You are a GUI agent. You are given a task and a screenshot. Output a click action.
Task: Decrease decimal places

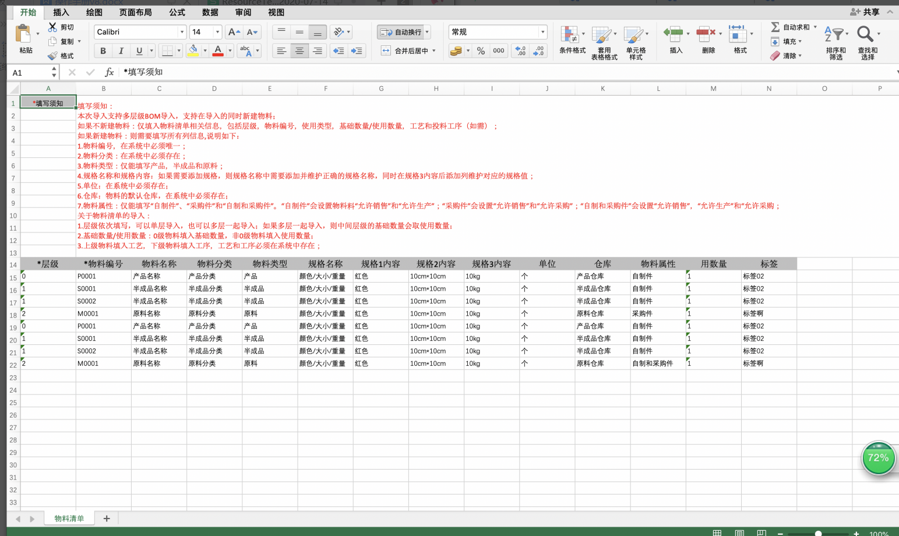point(539,51)
